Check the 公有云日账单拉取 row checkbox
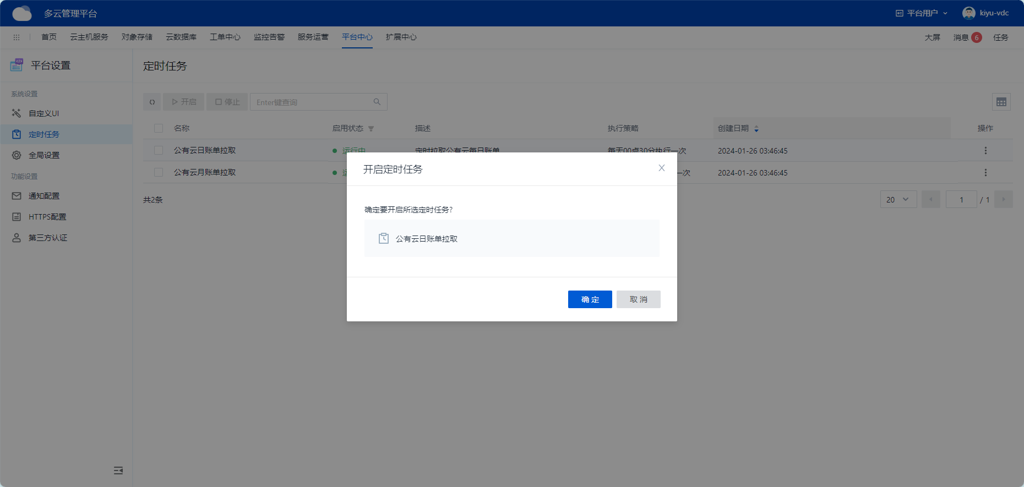The height and width of the screenshot is (487, 1024). click(x=159, y=150)
